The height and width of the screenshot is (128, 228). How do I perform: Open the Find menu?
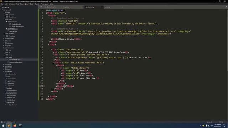17,4
